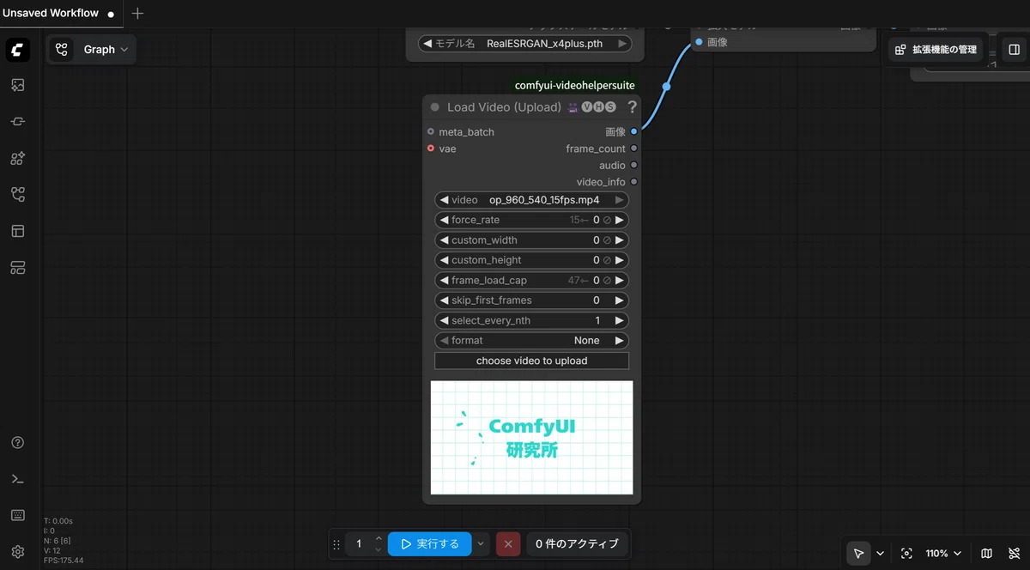The height and width of the screenshot is (570, 1030).
Task: Open the settings gear icon
Action: pyautogui.click(x=17, y=551)
